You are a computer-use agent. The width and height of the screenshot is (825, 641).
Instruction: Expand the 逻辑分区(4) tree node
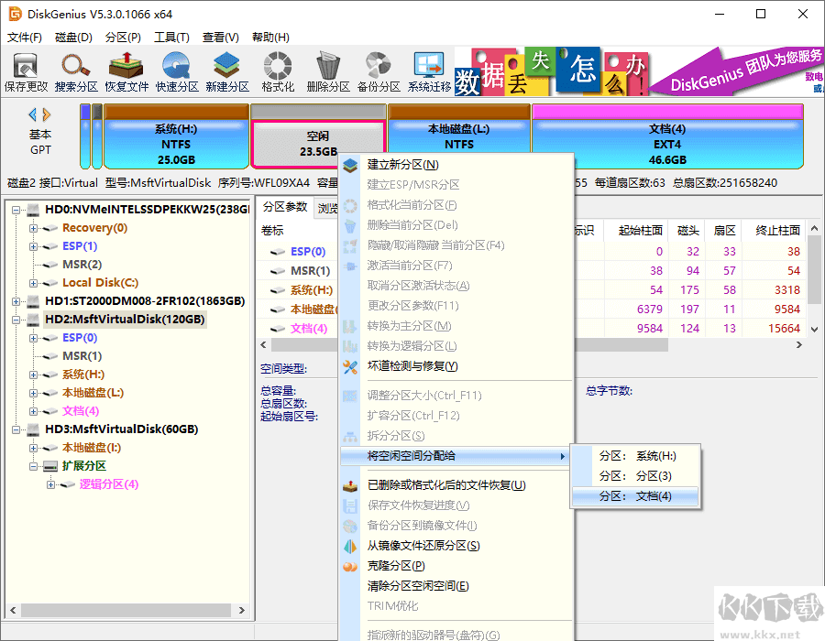[50, 484]
